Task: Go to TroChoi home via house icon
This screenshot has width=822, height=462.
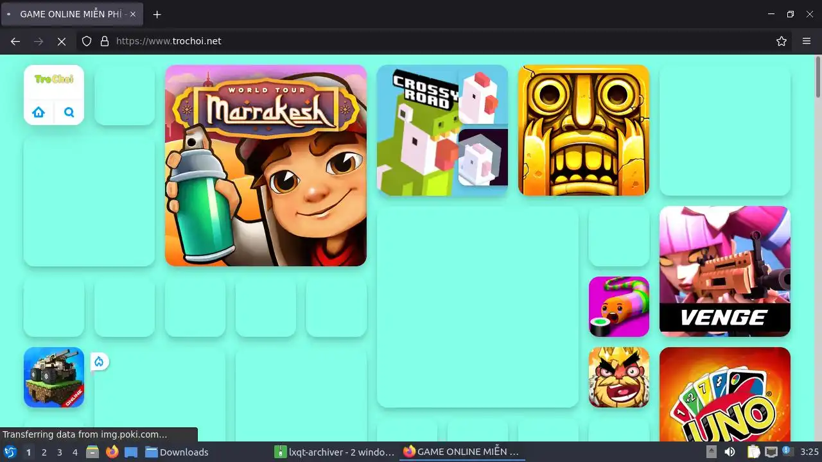Action: point(39,113)
